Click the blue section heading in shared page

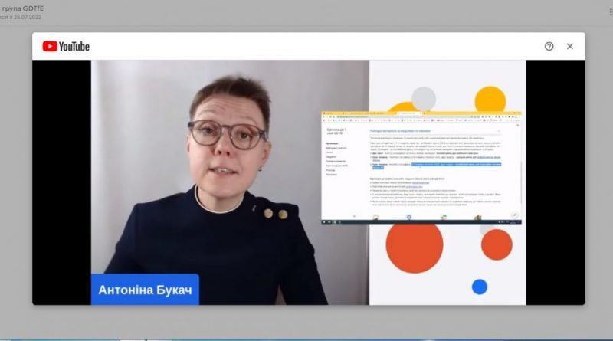pos(400,131)
